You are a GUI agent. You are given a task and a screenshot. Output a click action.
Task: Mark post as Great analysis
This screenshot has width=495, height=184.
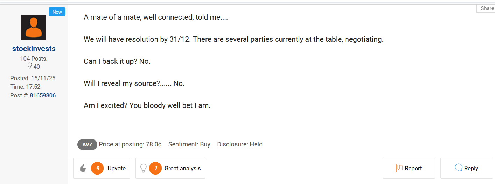coord(182,169)
